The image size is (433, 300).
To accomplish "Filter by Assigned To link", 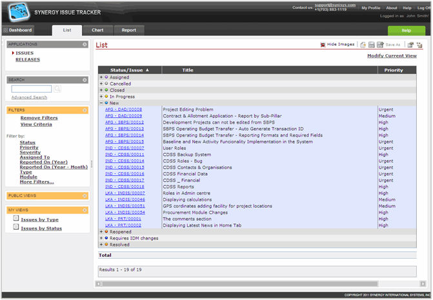I will [x=35, y=157].
